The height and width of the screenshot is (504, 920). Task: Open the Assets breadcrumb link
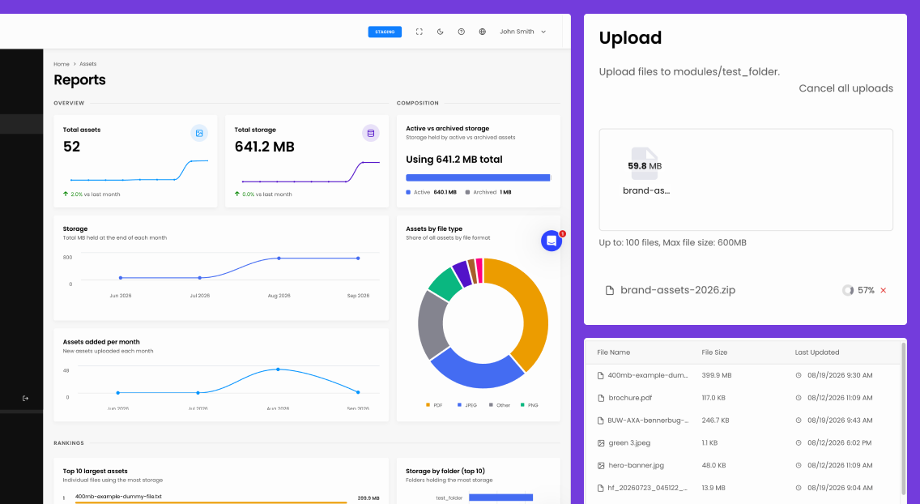88,64
